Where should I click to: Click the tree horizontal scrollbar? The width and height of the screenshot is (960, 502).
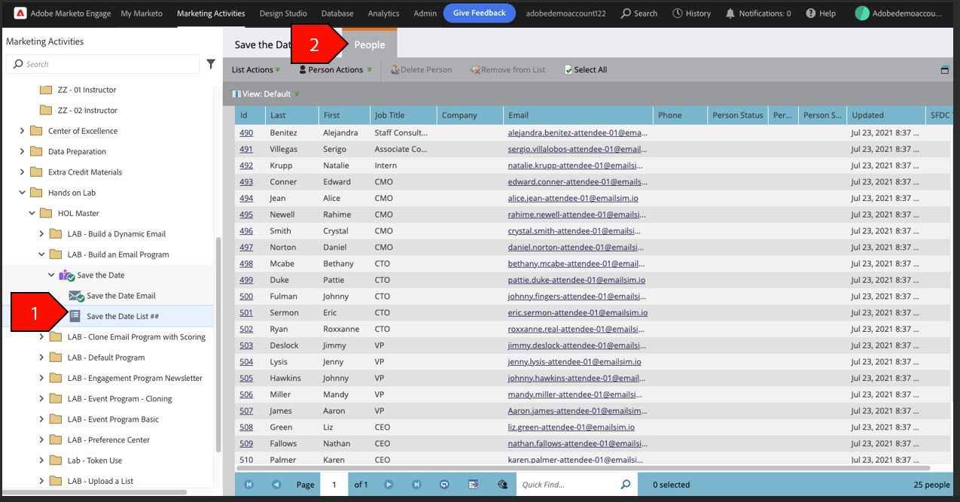[94, 492]
